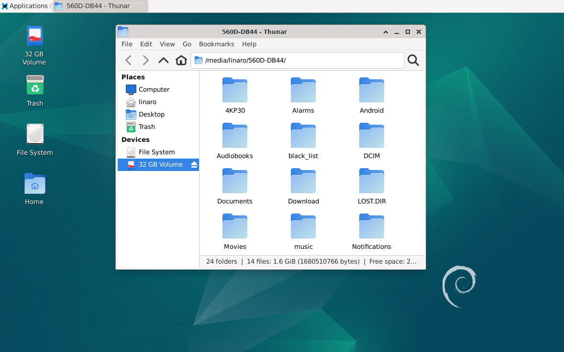Open the Go menu
This screenshot has height=352, width=564.
[x=187, y=44]
